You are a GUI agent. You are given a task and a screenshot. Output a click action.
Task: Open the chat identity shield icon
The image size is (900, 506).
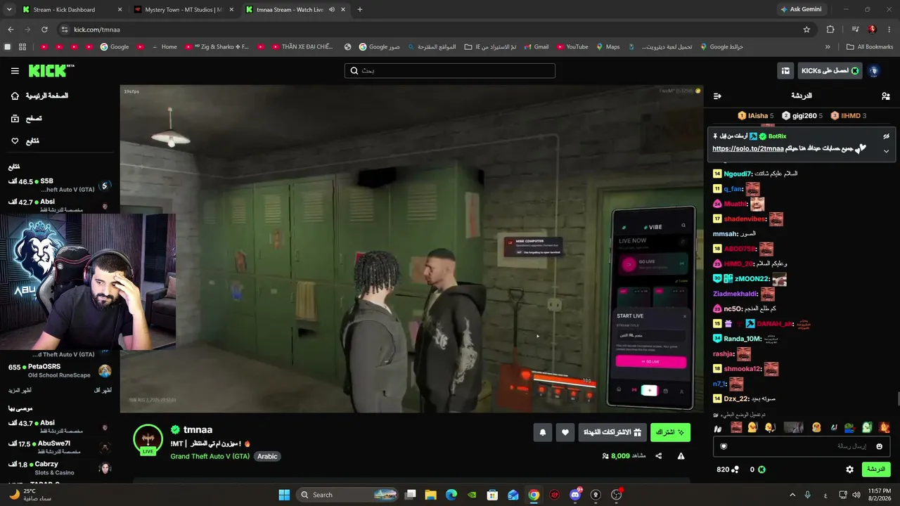point(724,446)
